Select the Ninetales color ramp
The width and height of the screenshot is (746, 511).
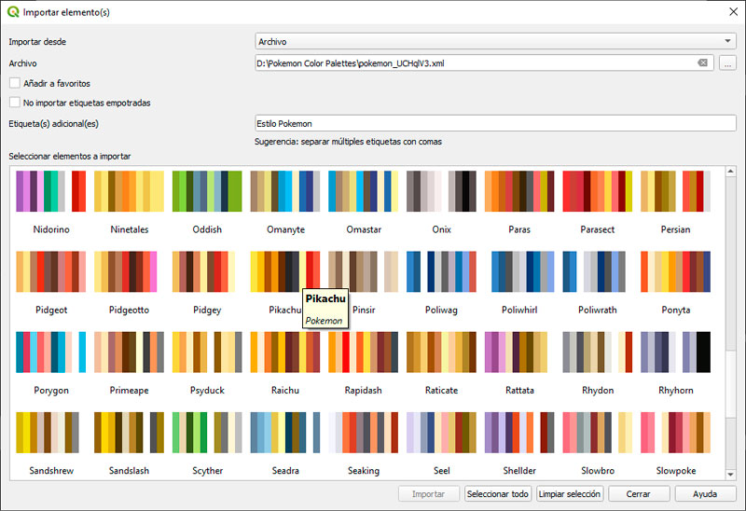click(x=129, y=191)
